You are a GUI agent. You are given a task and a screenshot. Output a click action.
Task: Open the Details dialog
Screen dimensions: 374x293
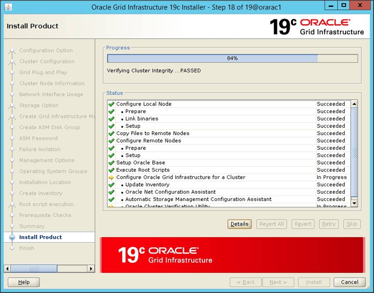coord(239,224)
